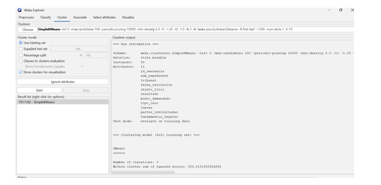This screenshot has height=185, width=381.
Task: Toggle Store clusters for visualization checkbox
Action: (21, 72)
